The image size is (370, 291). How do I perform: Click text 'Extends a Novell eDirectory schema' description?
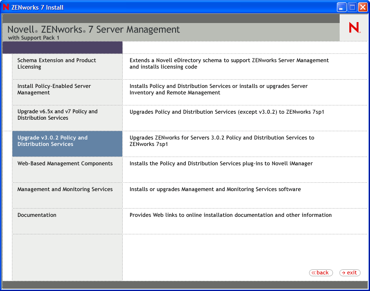point(229,64)
